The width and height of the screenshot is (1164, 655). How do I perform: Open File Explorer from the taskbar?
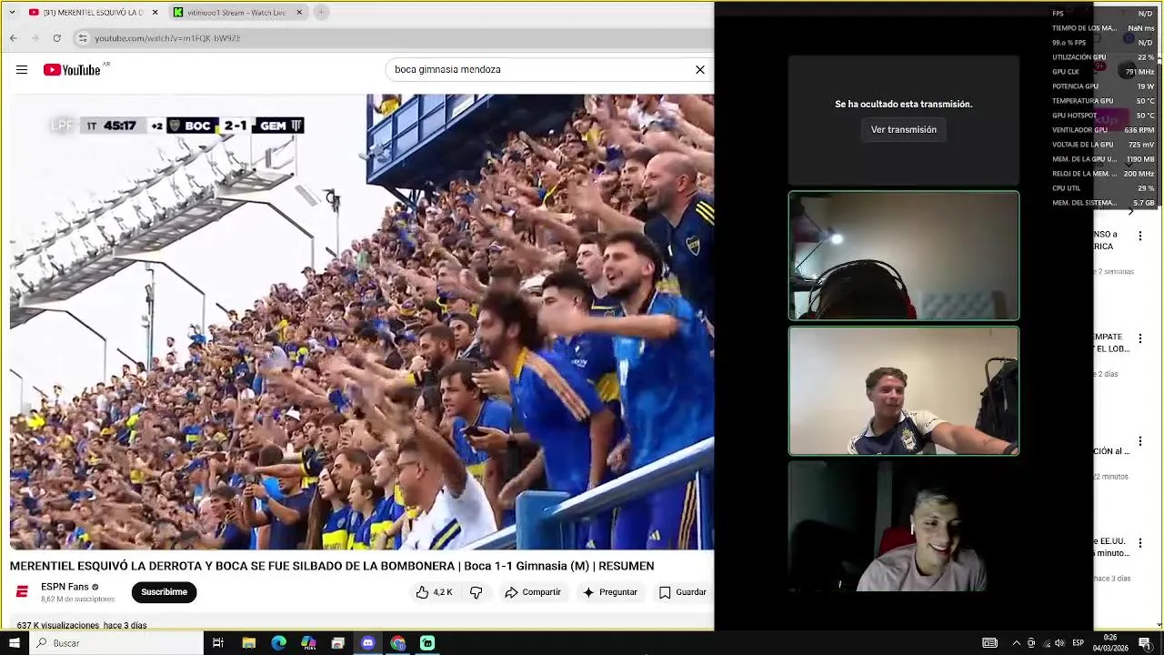(x=249, y=643)
